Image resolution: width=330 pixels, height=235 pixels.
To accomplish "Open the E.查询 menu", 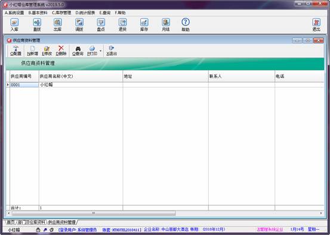I will (105, 13).
